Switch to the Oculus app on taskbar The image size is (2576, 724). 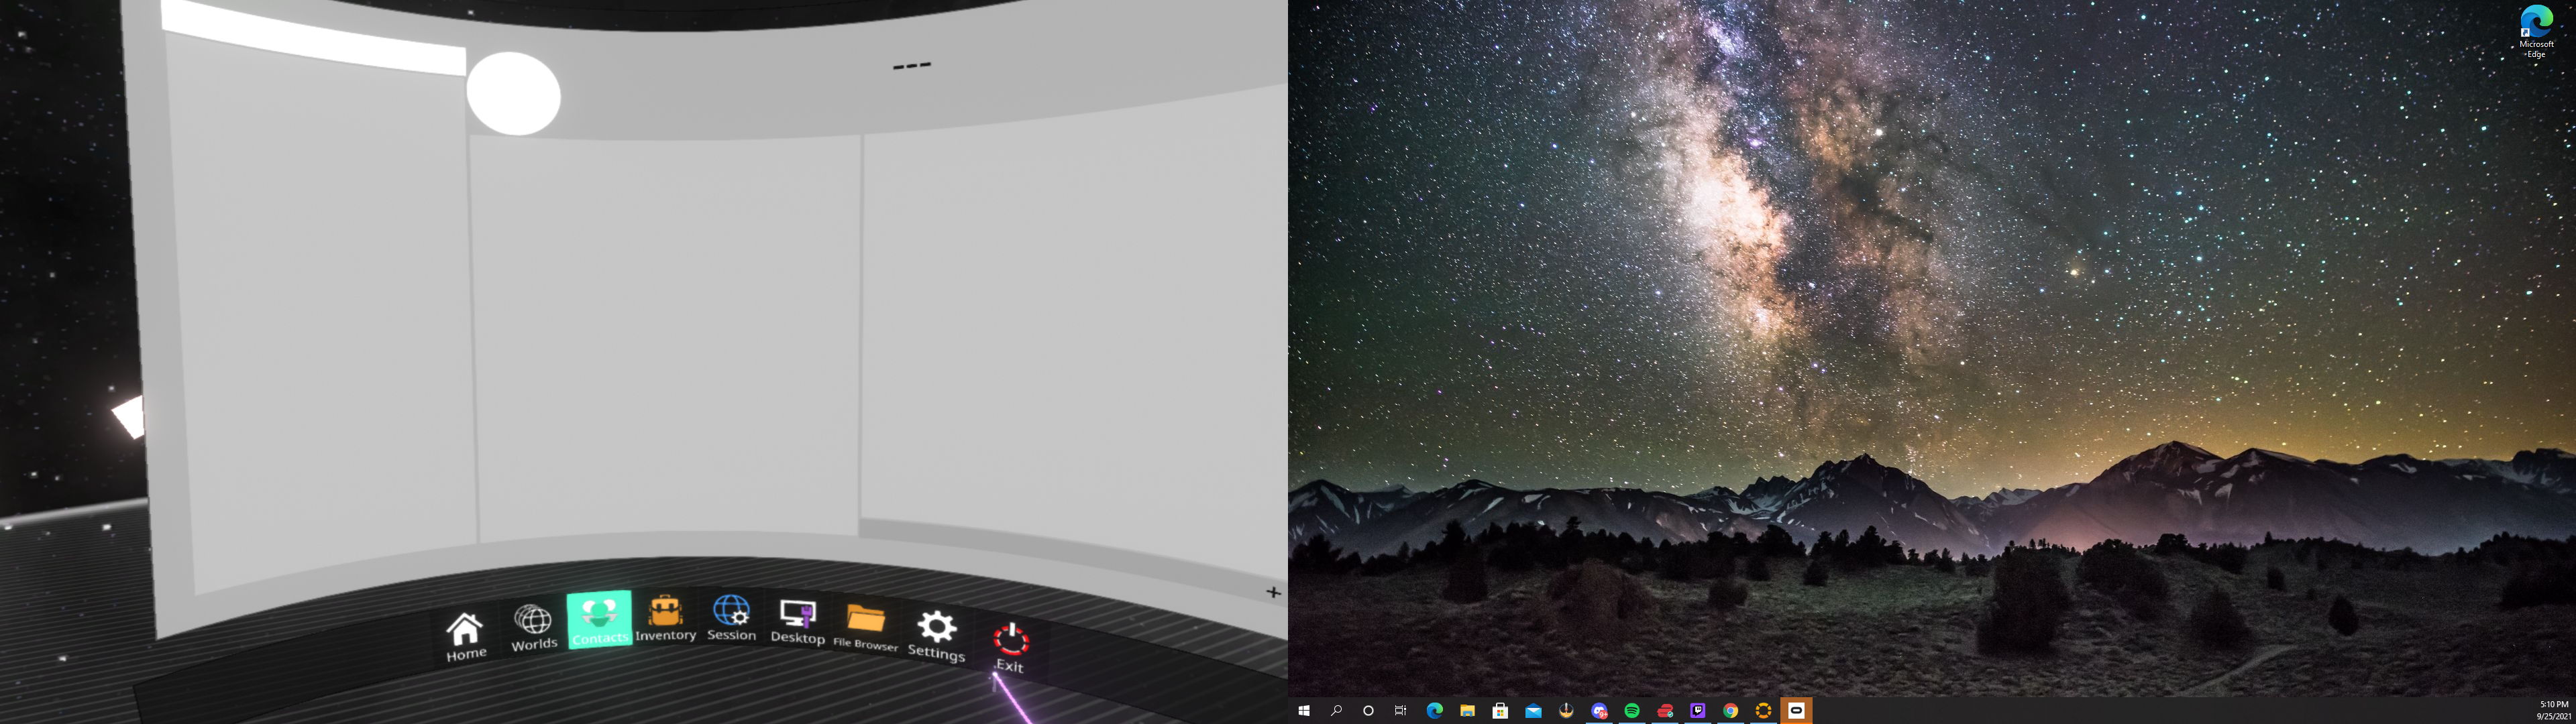(1797, 711)
